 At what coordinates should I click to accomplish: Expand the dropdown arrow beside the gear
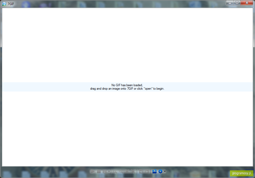(x=165, y=171)
